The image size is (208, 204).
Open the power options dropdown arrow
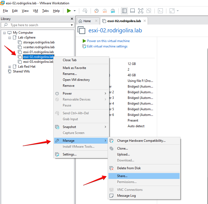point(75,11)
